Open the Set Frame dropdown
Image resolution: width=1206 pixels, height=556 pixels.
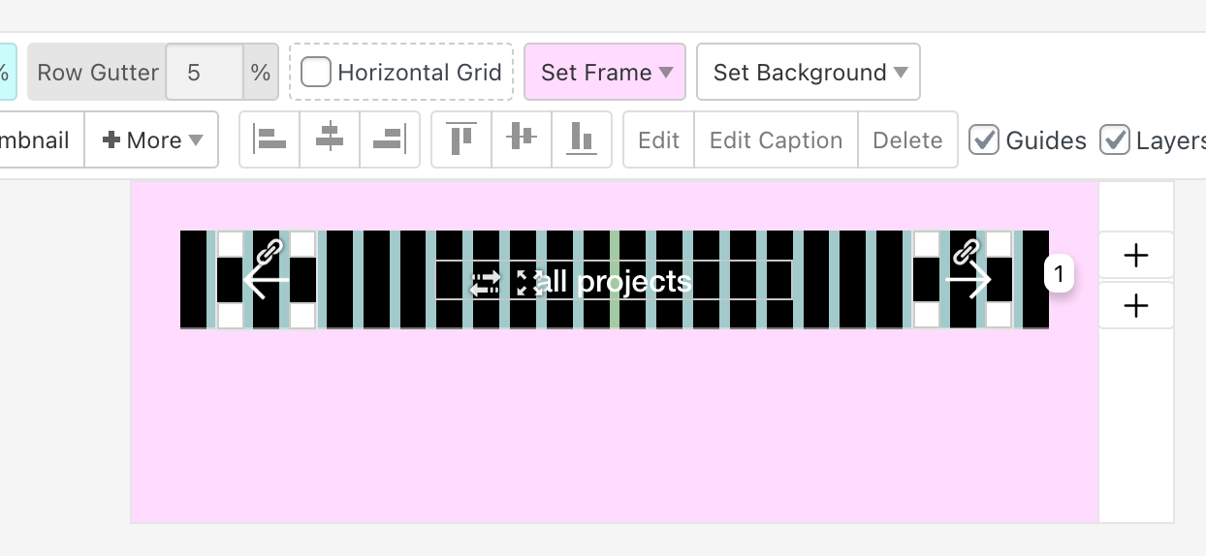point(605,73)
